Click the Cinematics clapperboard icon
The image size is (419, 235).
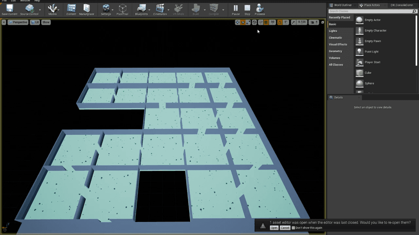(x=160, y=8)
